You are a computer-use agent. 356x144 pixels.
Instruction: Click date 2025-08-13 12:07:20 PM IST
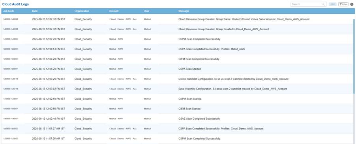point(49,39)
